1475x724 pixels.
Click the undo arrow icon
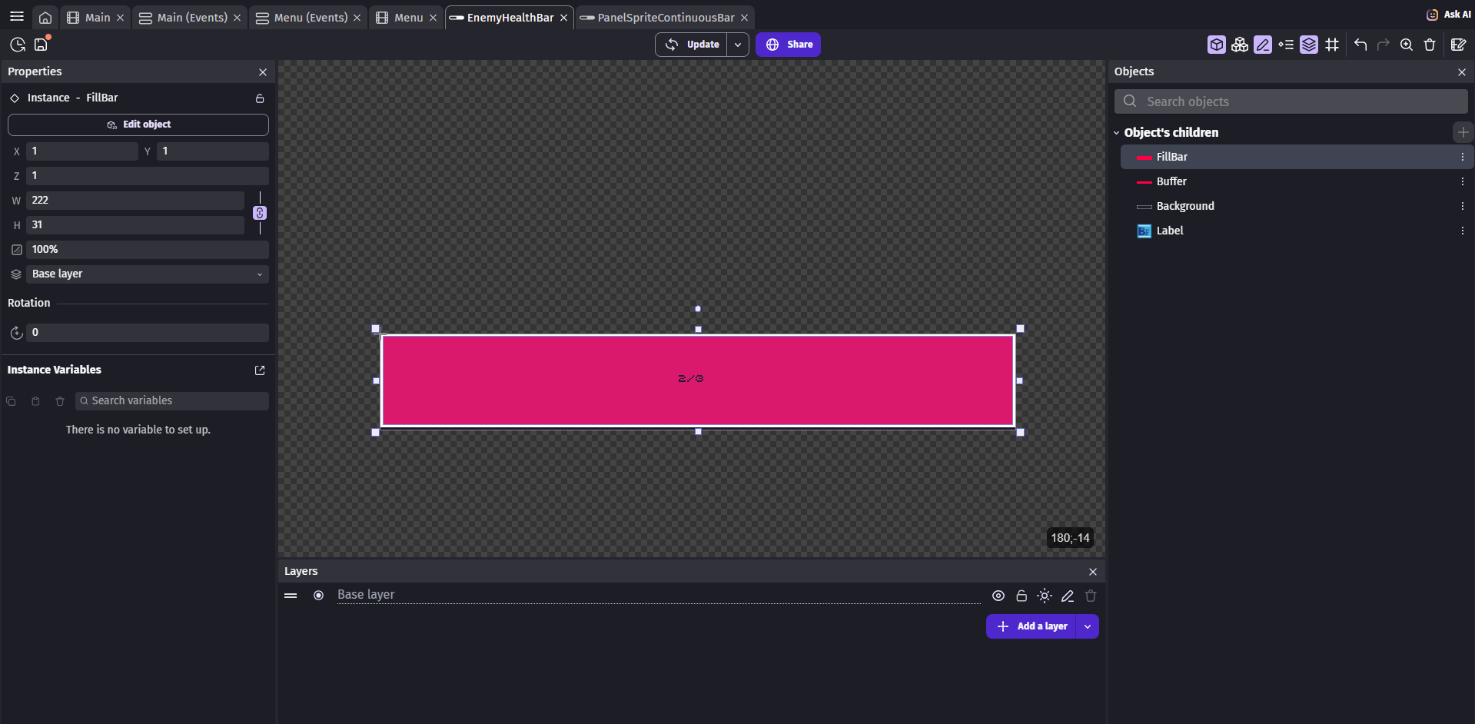tap(1360, 45)
